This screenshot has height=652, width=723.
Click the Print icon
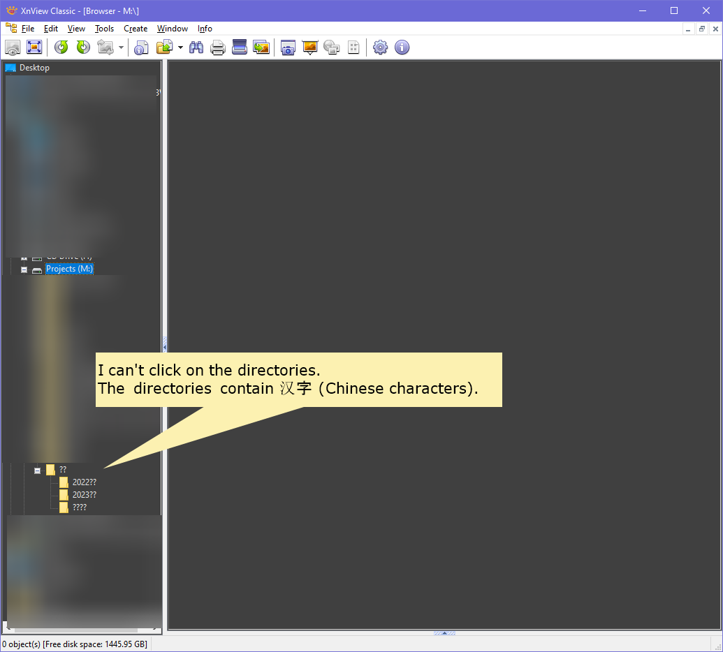coord(218,47)
